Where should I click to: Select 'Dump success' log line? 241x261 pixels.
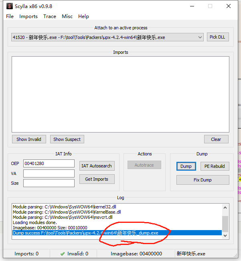click(x=117, y=233)
